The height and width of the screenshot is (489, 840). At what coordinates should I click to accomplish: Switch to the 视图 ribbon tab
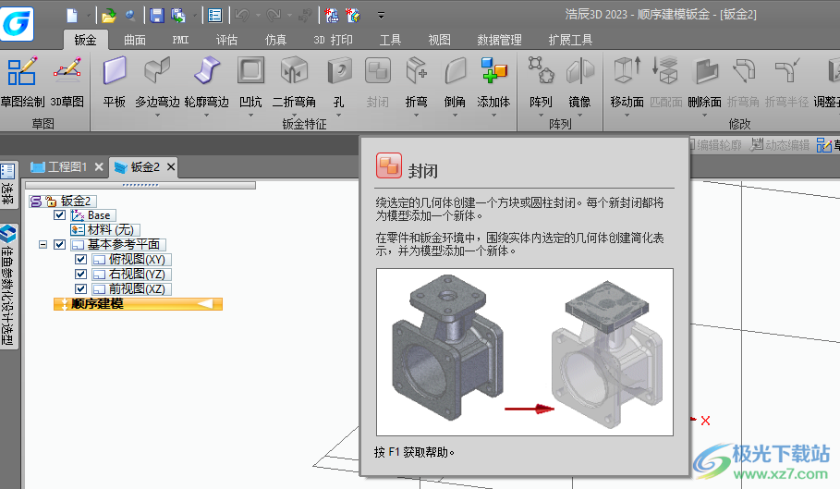click(x=439, y=40)
